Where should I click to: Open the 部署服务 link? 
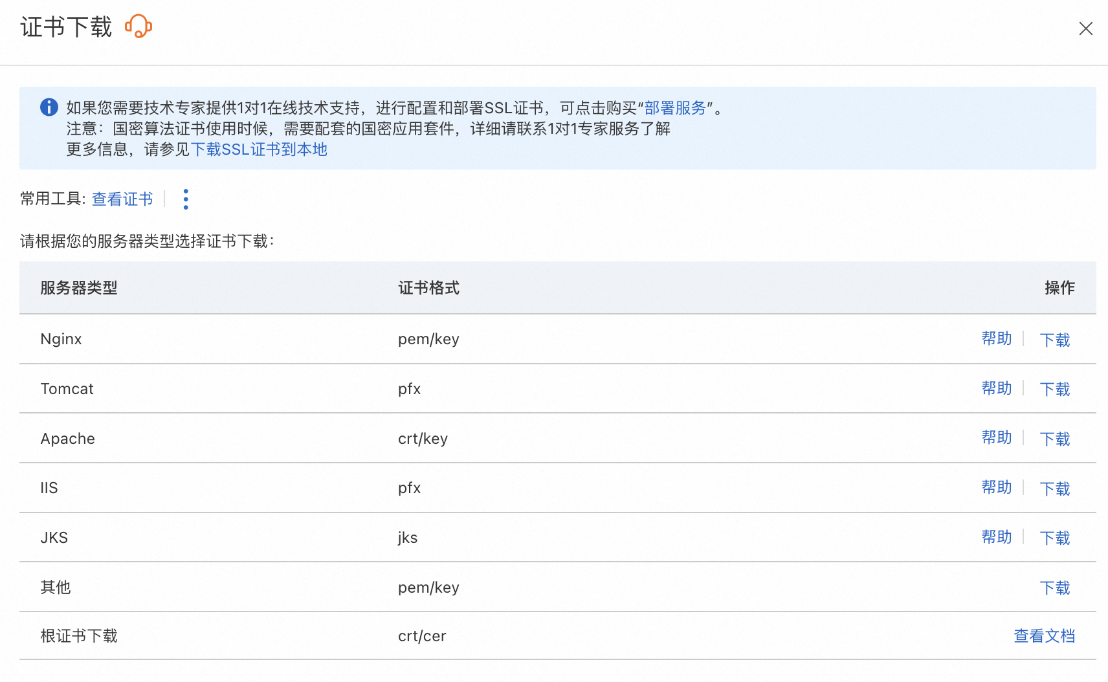tap(675, 108)
